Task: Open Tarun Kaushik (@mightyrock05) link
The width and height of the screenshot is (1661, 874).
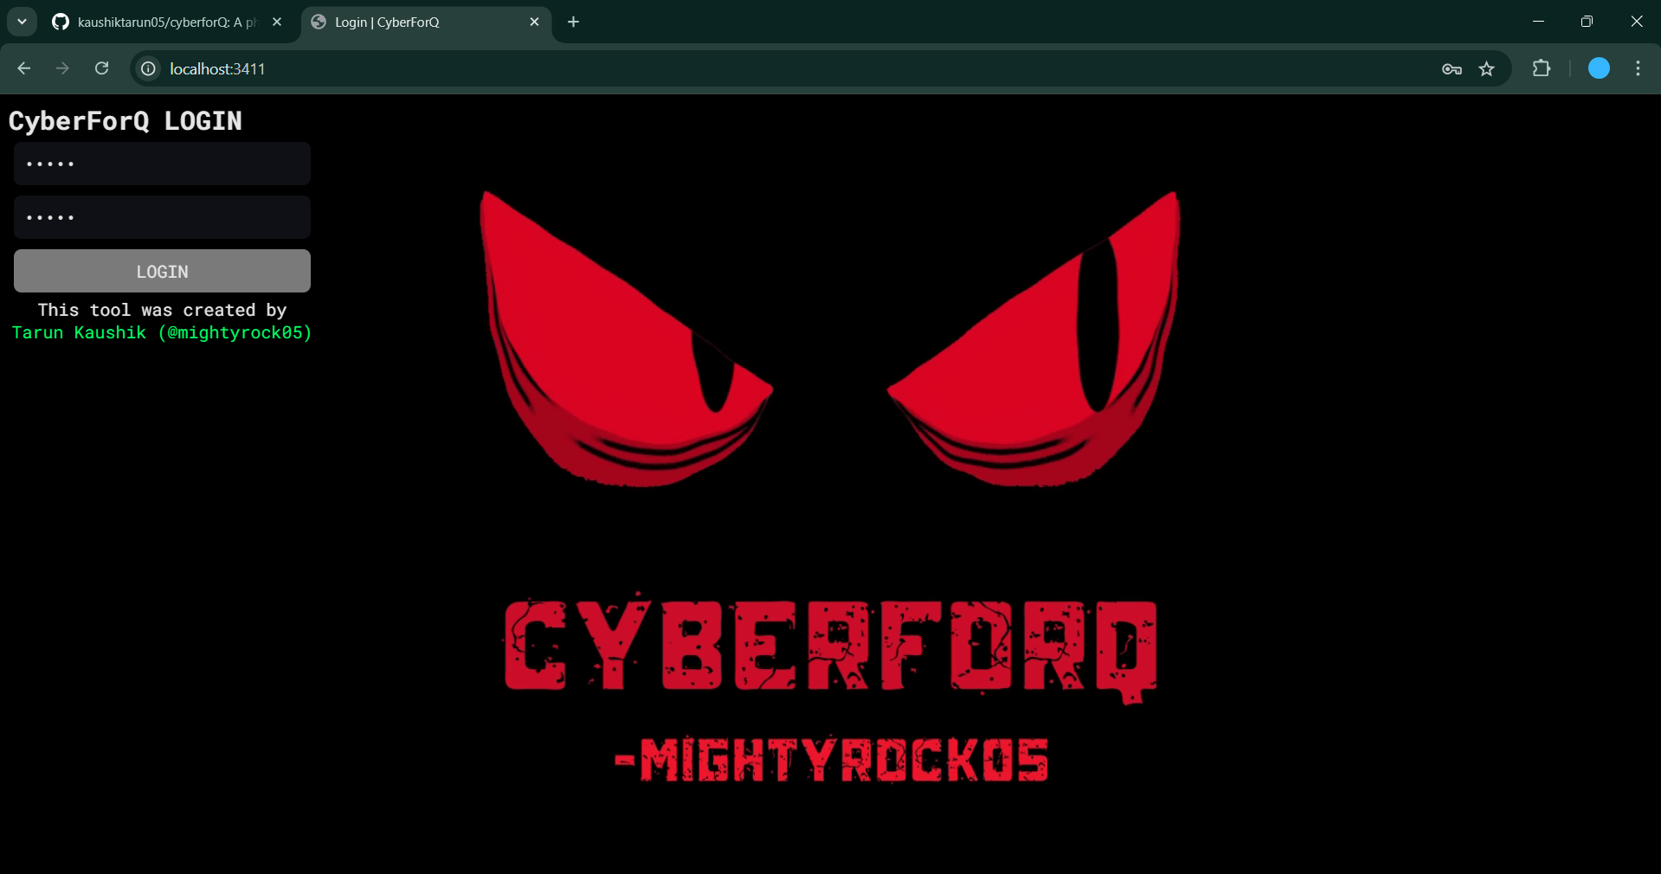Action: pos(162,332)
